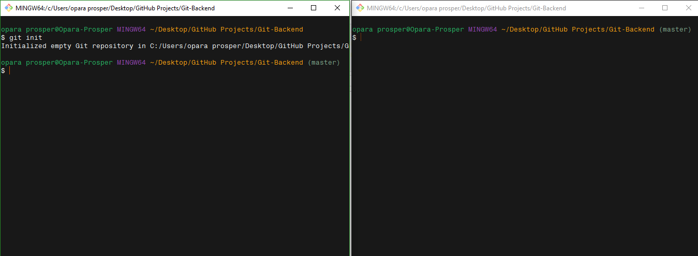Image resolution: width=698 pixels, height=256 pixels.
Task: Click the right window title bar text
Action: [x=466, y=8]
